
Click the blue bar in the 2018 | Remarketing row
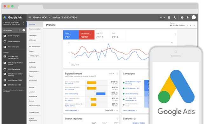[101, 94]
